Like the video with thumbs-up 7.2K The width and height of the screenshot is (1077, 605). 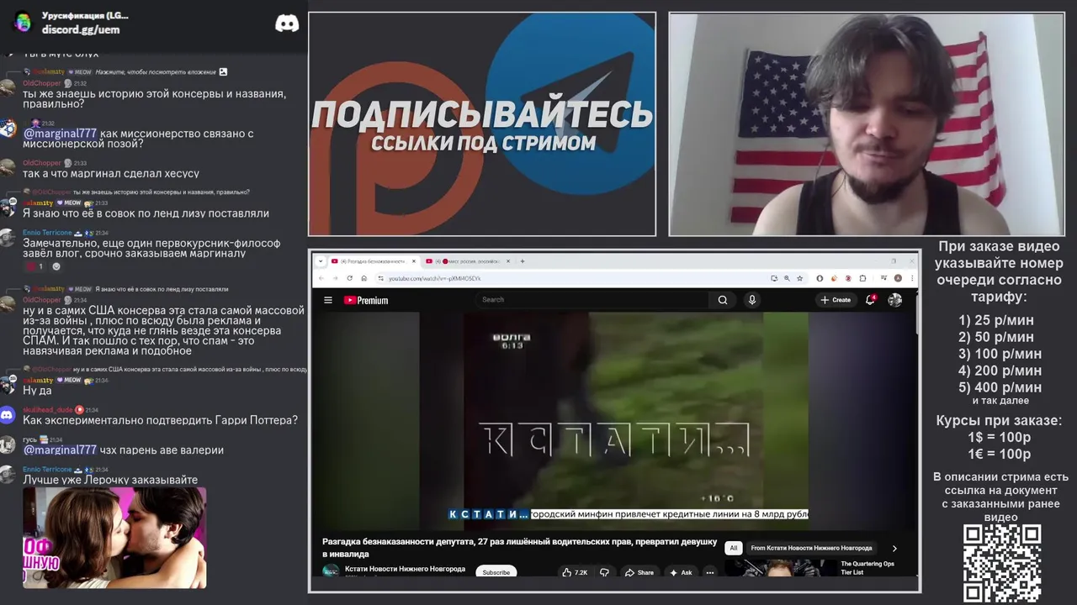576,572
